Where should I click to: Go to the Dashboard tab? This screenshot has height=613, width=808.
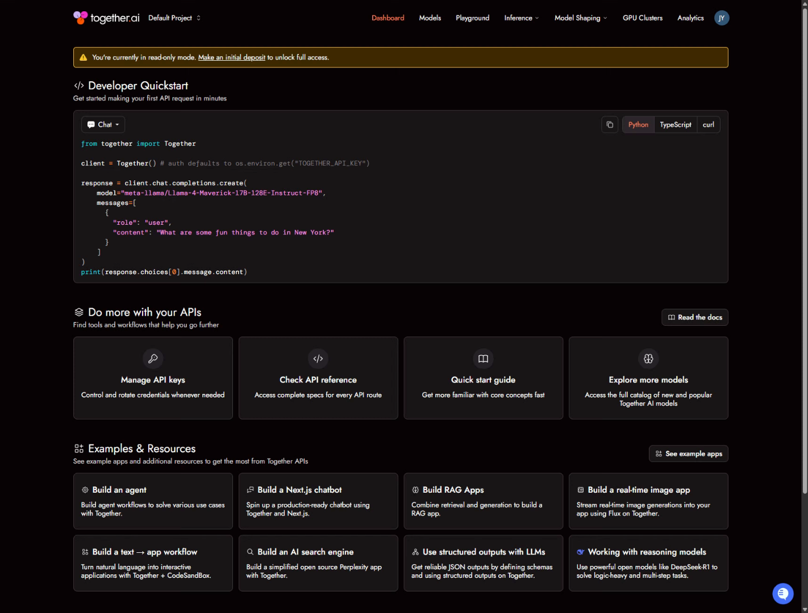click(x=388, y=18)
